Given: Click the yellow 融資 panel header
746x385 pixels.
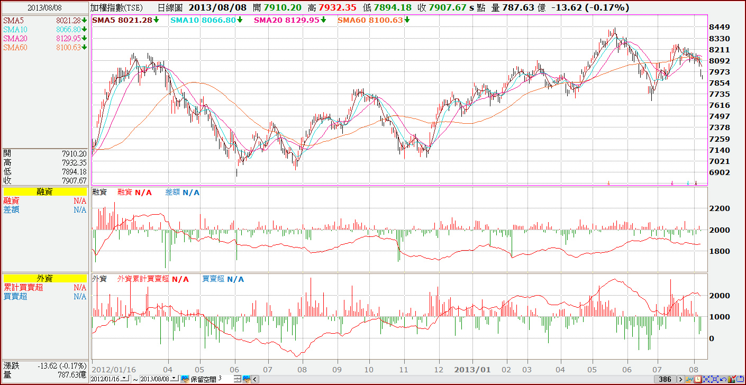Looking at the screenshot, I should coord(44,191).
